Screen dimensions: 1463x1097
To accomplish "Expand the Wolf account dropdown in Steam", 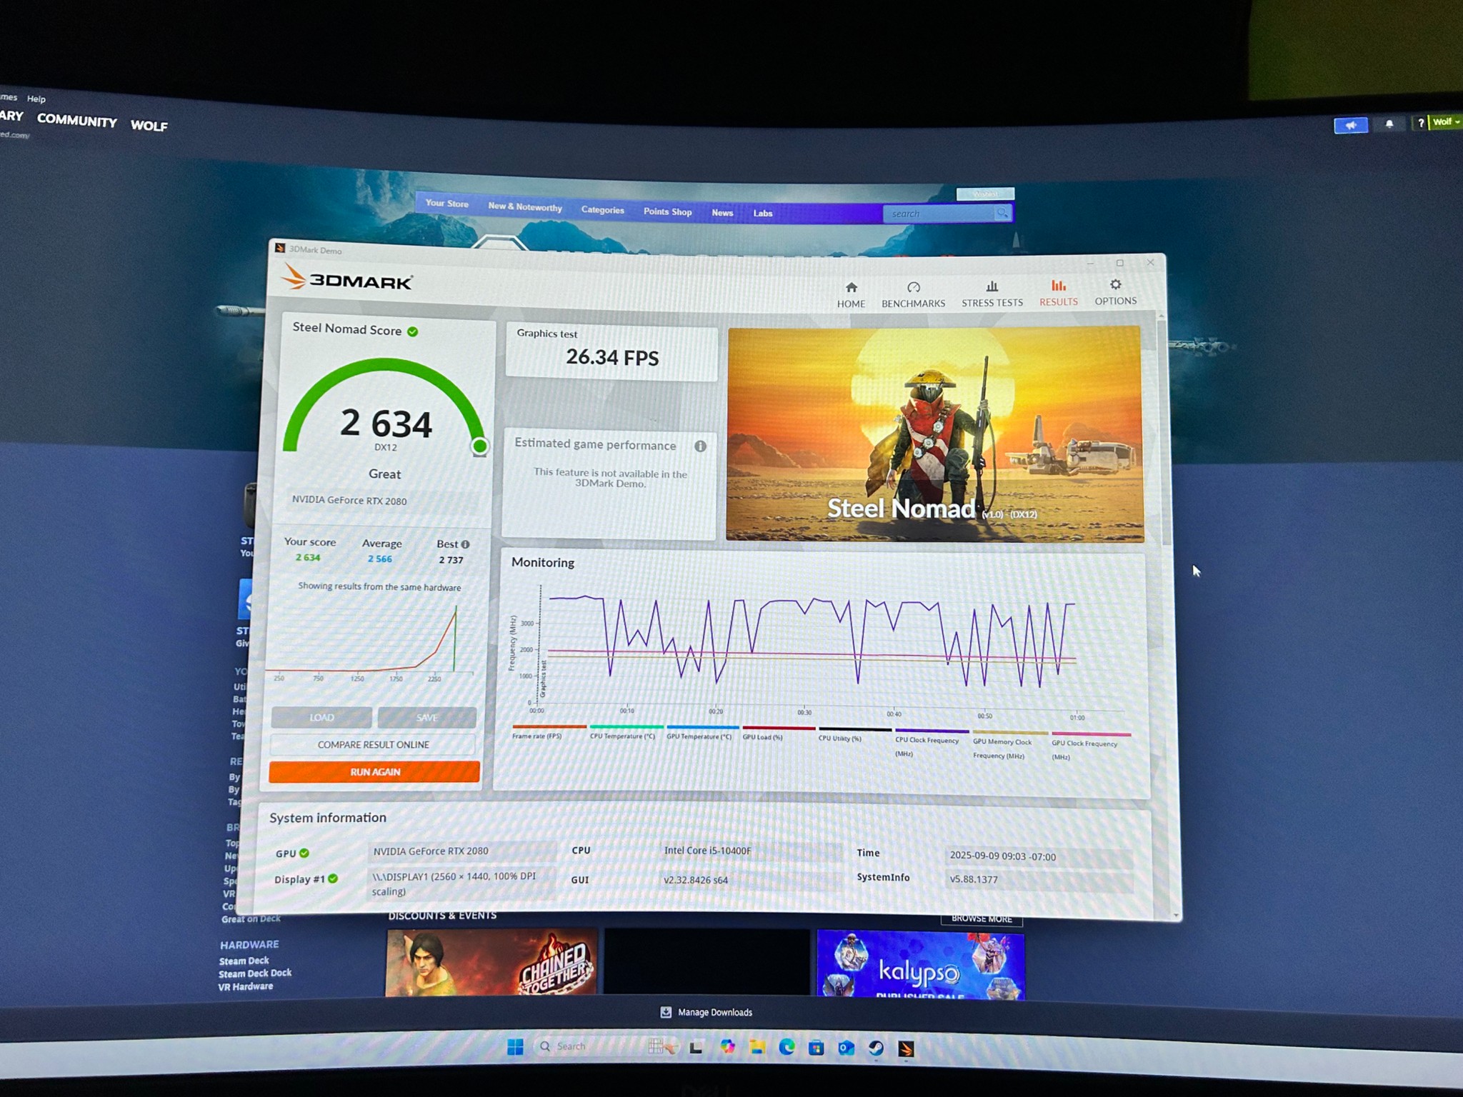I will pos(1446,122).
